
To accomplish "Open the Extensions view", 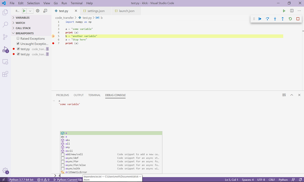I will pos(5,74).
